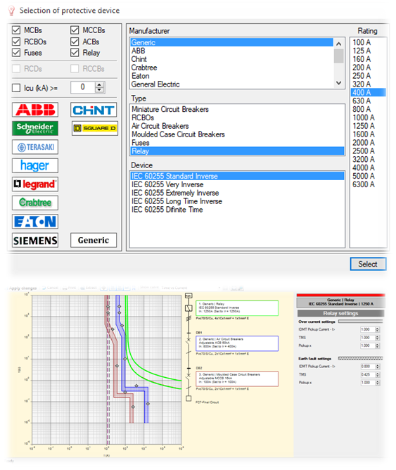The height and width of the screenshot is (470, 396).
Task: Pick the 400 A rating
Action: [368, 92]
